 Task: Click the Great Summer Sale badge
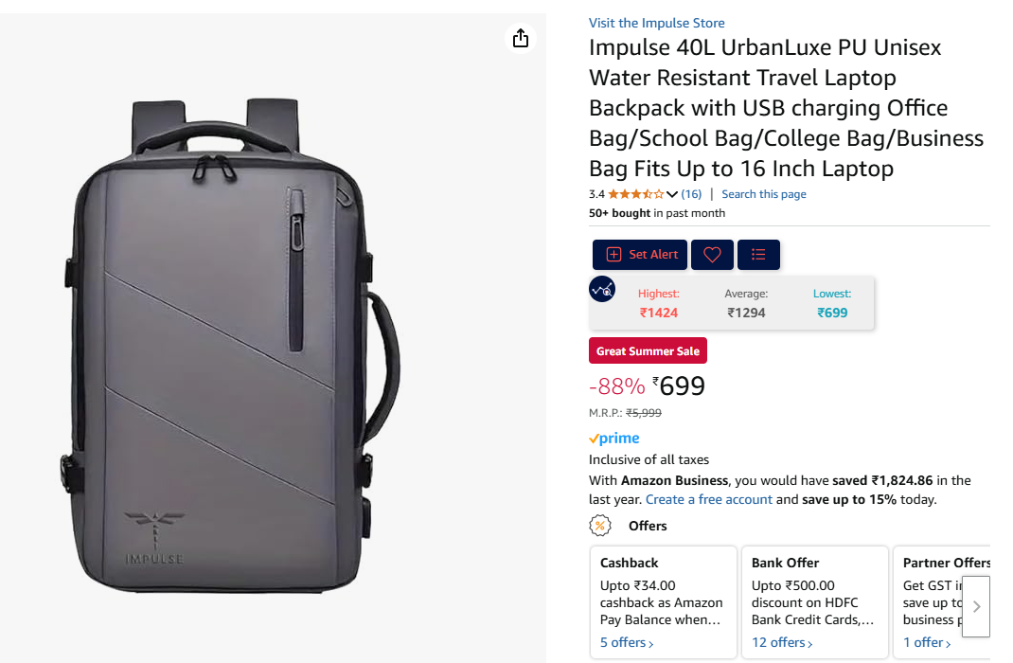[x=648, y=351]
